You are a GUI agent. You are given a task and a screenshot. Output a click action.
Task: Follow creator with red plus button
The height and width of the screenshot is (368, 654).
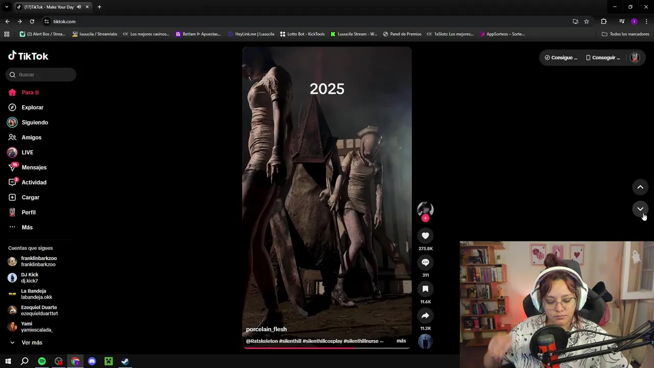tap(425, 218)
